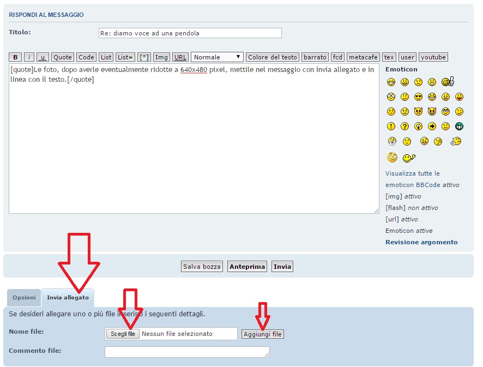The height and width of the screenshot is (367, 483).
Task: Click into the Commento file text field
Action: [x=187, y=352]
